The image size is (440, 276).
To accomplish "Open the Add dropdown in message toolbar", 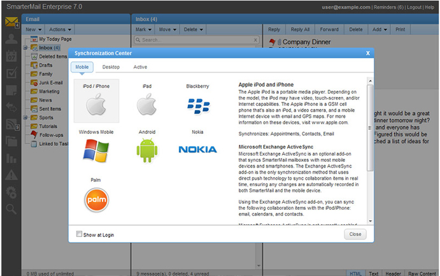I will [380, 29].
